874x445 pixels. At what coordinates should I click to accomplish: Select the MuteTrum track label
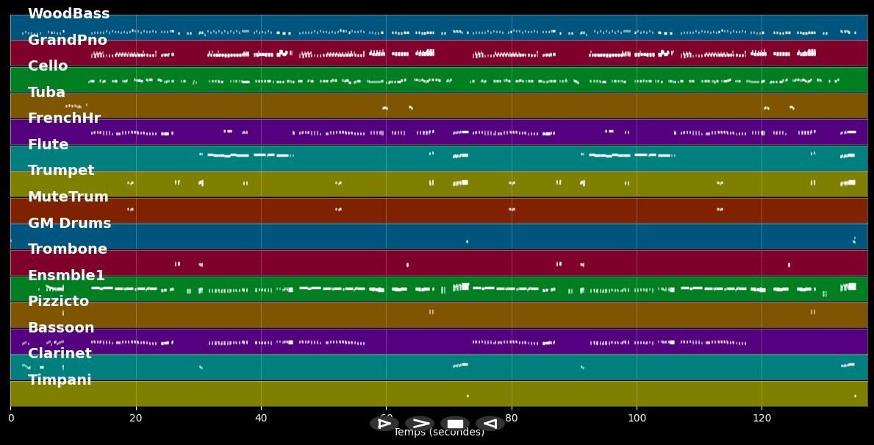68,197
